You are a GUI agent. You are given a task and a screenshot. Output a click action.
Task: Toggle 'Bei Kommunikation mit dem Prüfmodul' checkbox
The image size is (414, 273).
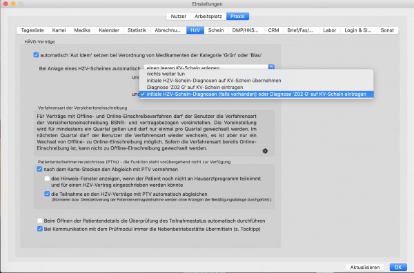point(40,229)
